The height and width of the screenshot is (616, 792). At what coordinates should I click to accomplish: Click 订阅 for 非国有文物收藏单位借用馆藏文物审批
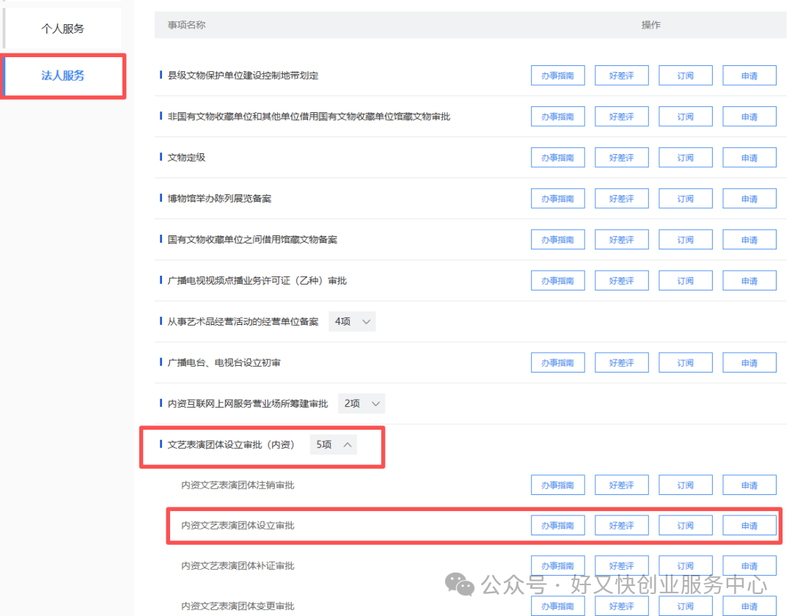pos(686,117)
